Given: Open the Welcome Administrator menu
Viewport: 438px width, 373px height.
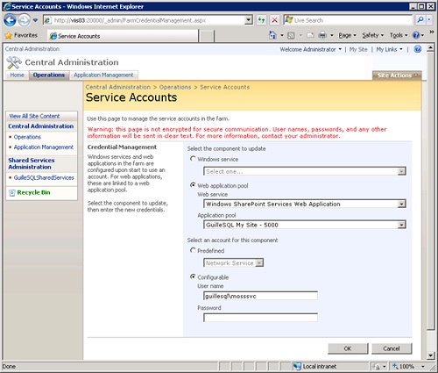Looking at the screenshot, I should 310,49.
